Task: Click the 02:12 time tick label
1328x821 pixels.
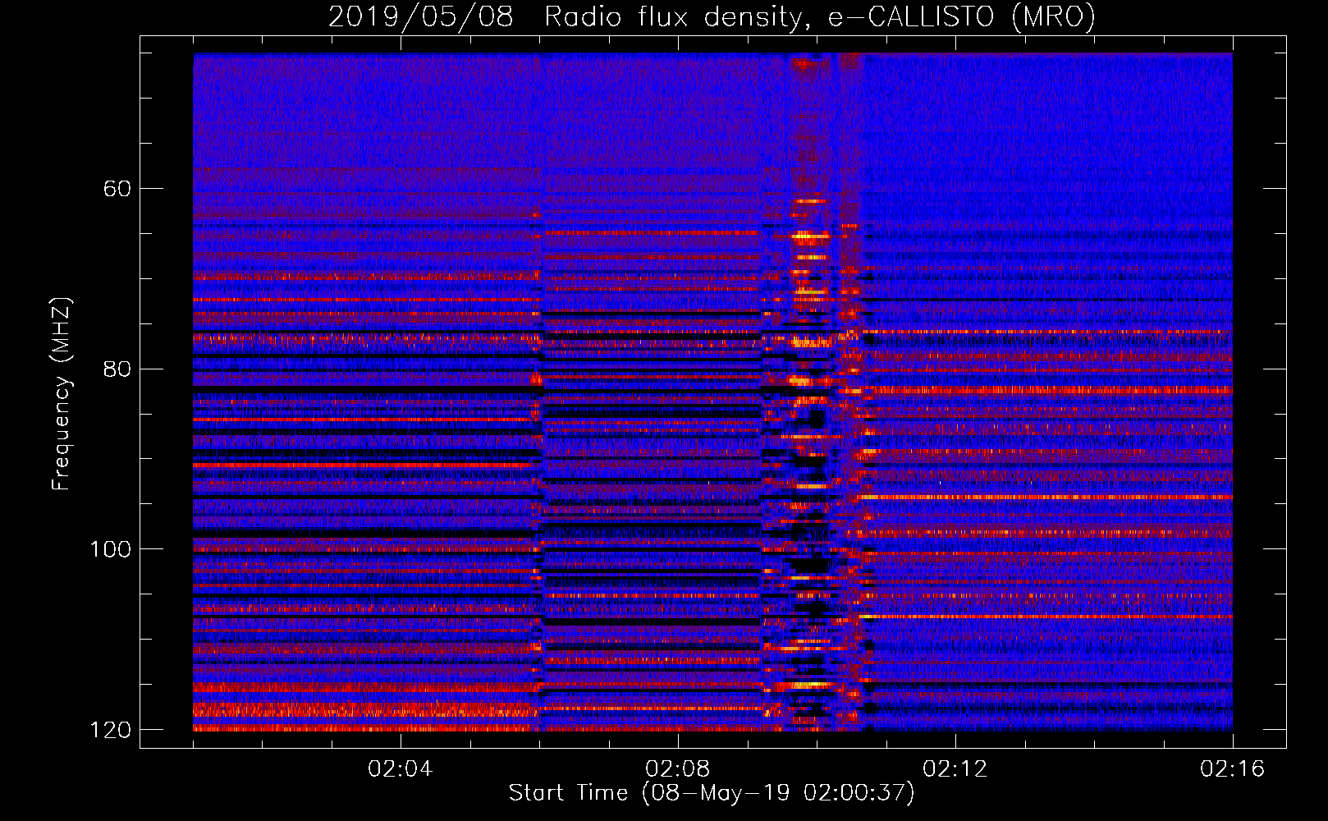Action: point(955,769)
